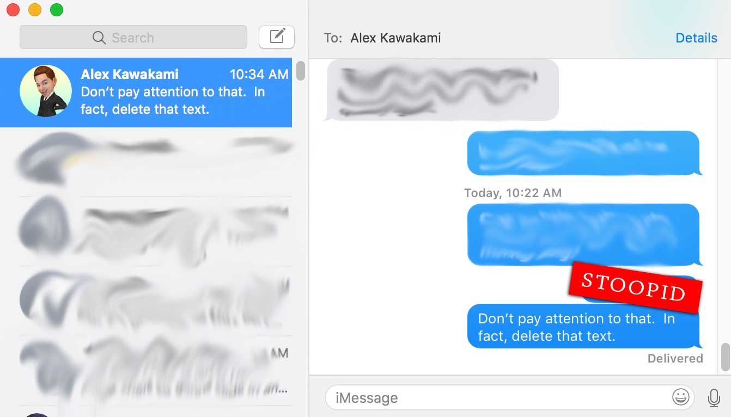The height and width of the screenshot is (417, 731).
Task: Focus the Search conversations field
Action: click(x=133, y=38)
